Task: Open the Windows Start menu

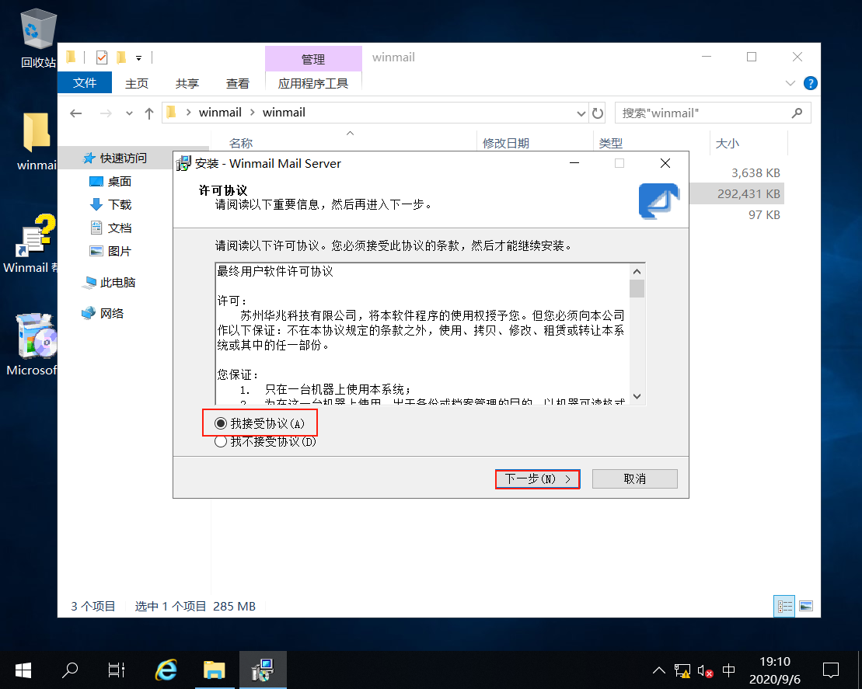Action: coord(23,670)
